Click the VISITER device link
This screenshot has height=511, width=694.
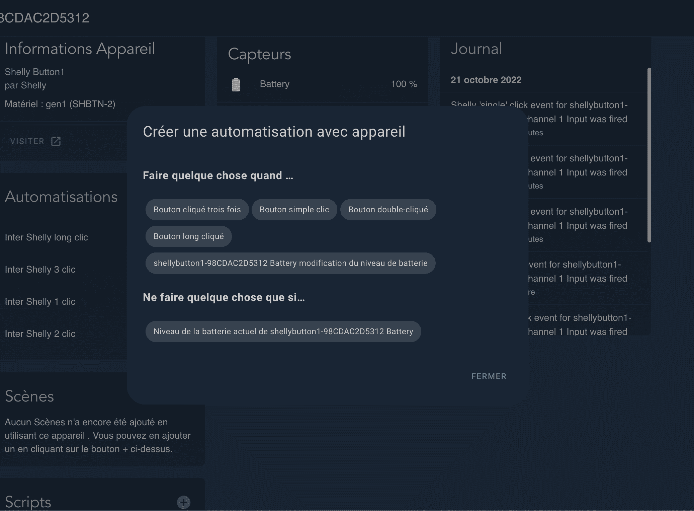pyautogui.click(x=35, y=141)
